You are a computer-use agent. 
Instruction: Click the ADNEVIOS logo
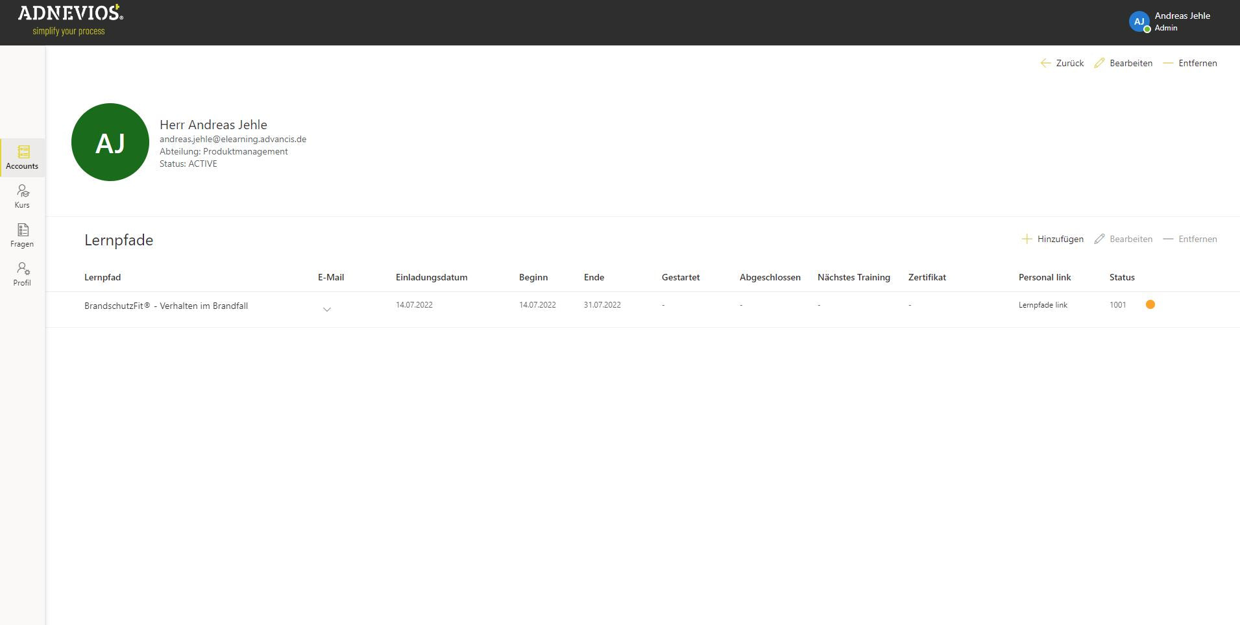click(x=70, y=19)
